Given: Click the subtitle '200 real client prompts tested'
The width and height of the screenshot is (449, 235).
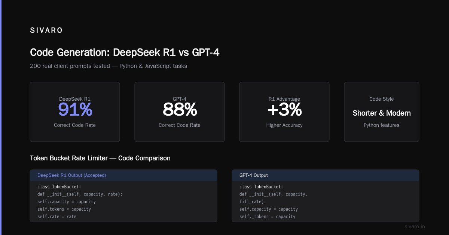Looking at the screenshot, I should click(70, 66).
